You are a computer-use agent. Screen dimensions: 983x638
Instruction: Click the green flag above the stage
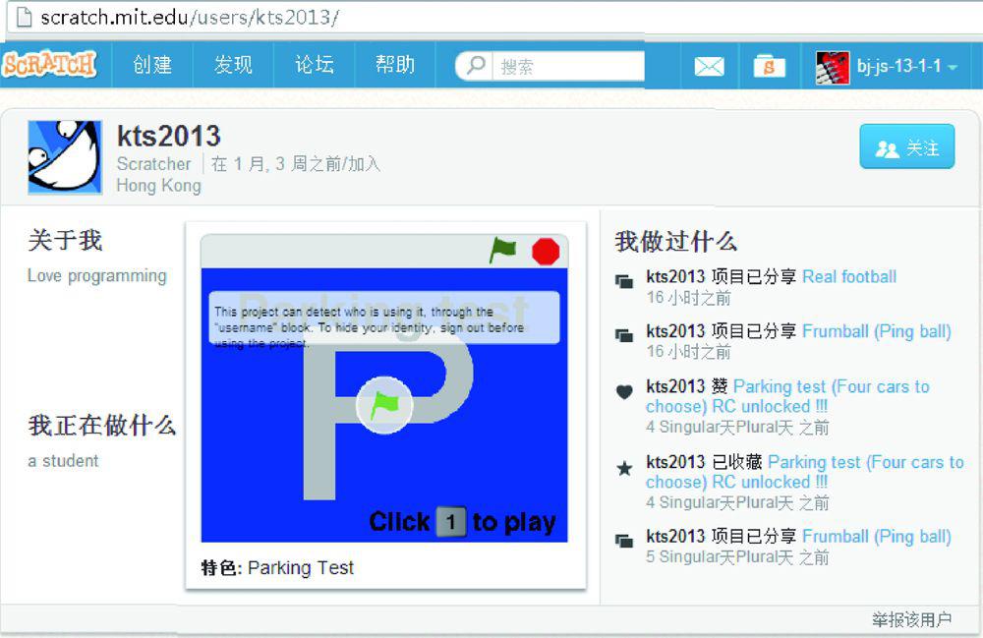(502, 250)
